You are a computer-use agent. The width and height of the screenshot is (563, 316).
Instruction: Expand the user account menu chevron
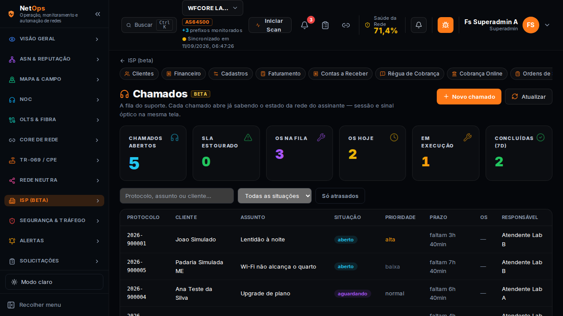pos(547,25)
